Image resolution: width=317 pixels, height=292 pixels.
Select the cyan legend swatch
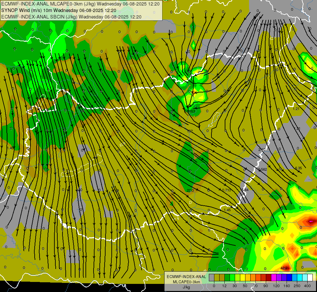point(300,277)
